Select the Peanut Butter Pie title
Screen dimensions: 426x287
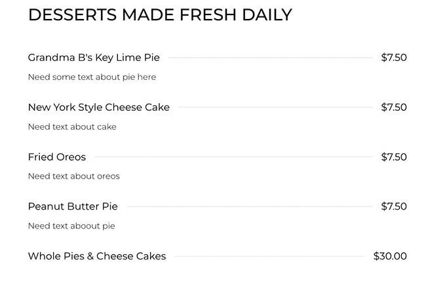click(x=73, y=207)
